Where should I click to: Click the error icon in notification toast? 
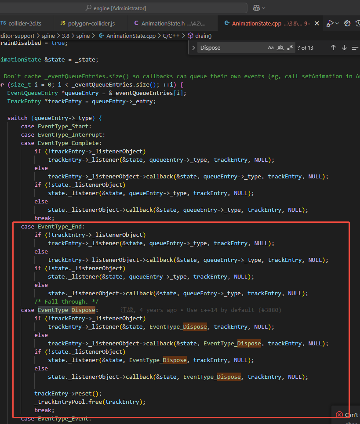pyautogui.click(x=339, y=414)
